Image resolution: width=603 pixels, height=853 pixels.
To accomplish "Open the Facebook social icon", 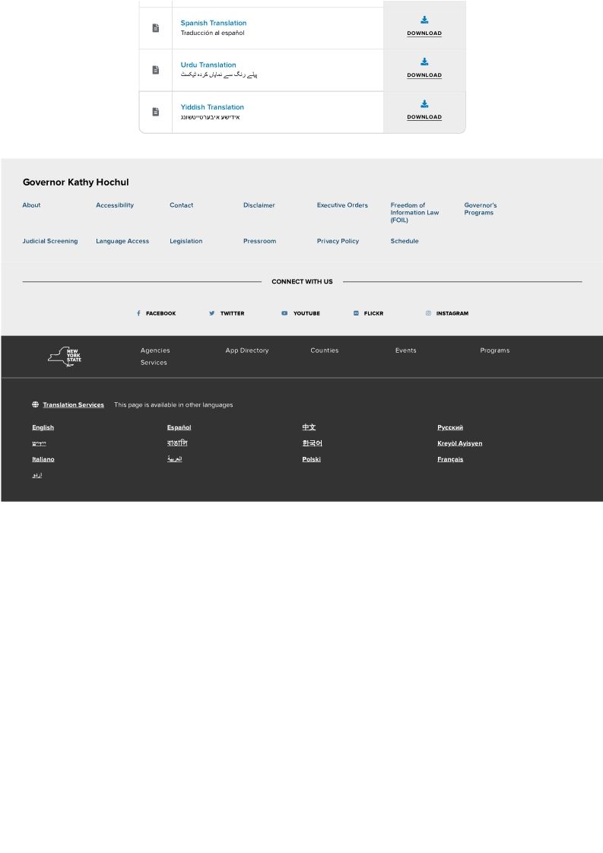I will pos(138,313).
